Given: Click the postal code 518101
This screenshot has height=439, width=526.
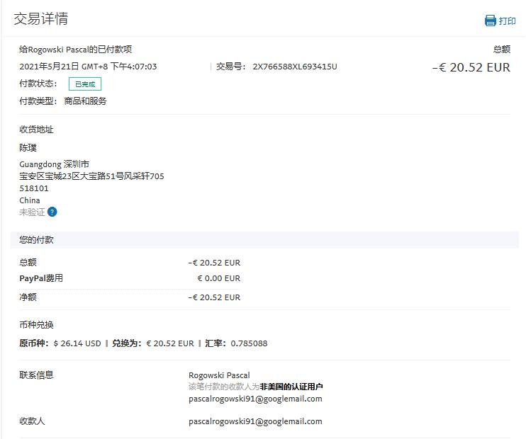Looking at the screenshot, I should click(34, 188).
